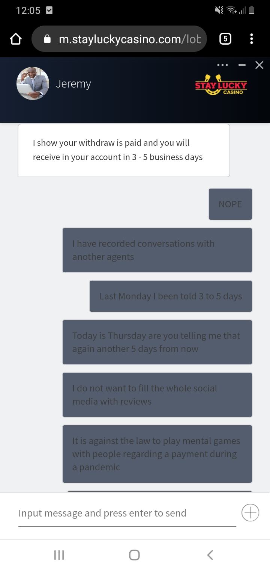Open Chrome's three-dot overflow menu
This screenshot has height=571, width=270.
point(251,39)
